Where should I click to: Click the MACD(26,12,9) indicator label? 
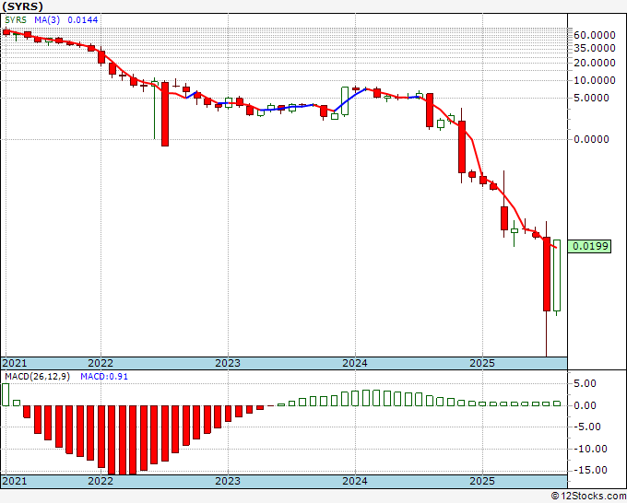[37, 377]
